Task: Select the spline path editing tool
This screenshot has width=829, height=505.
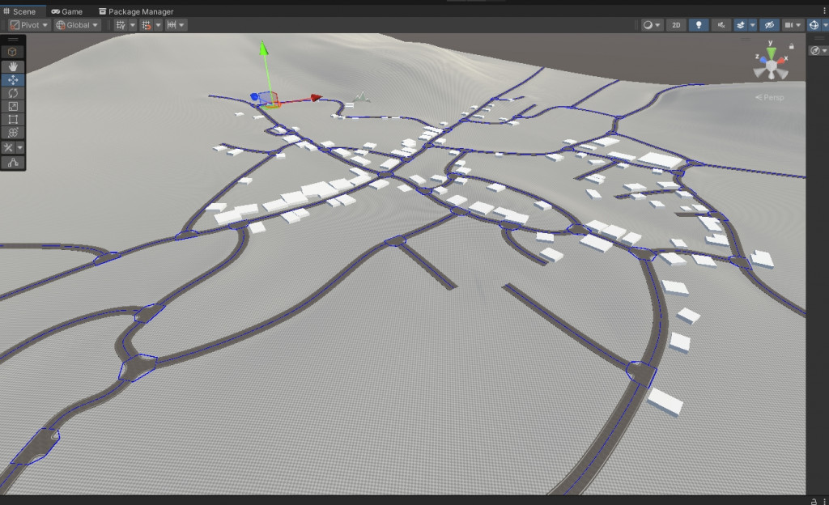Action: point(13,162)
